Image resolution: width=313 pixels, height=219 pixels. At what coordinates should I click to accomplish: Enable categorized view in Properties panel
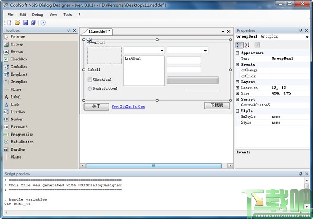pos(239,45)
